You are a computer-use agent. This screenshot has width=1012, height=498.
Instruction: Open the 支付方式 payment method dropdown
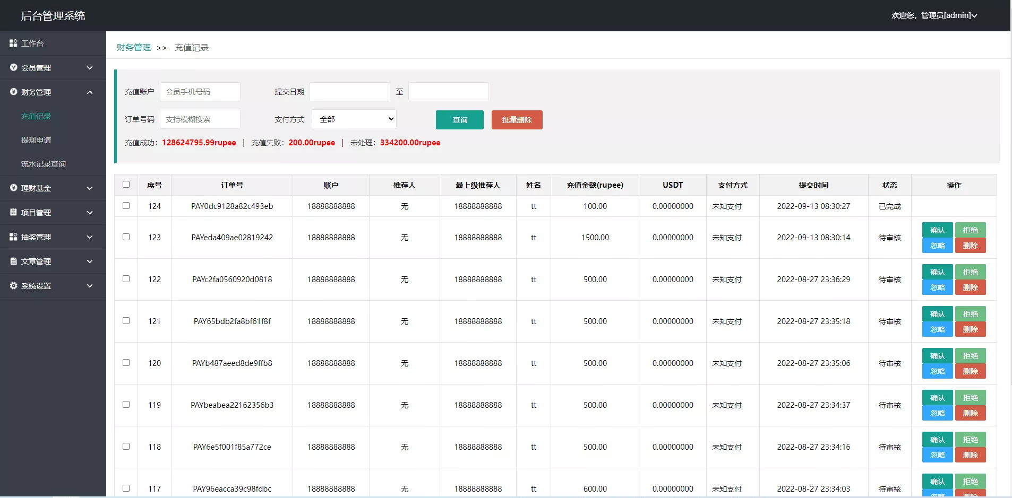click(354, 119)
